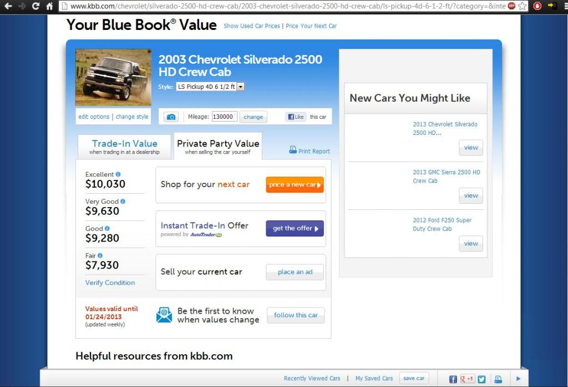Switch to Trade-In Value tab

point(124,147)
